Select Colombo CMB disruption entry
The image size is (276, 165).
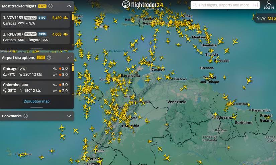click(35, 88)
